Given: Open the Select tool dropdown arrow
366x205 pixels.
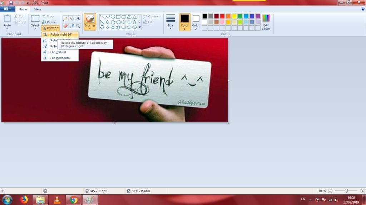Looking at the screenshot, I should coord(35,29).
